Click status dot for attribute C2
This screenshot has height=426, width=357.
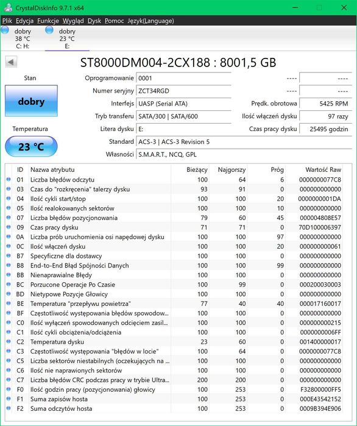coord(9,341)
